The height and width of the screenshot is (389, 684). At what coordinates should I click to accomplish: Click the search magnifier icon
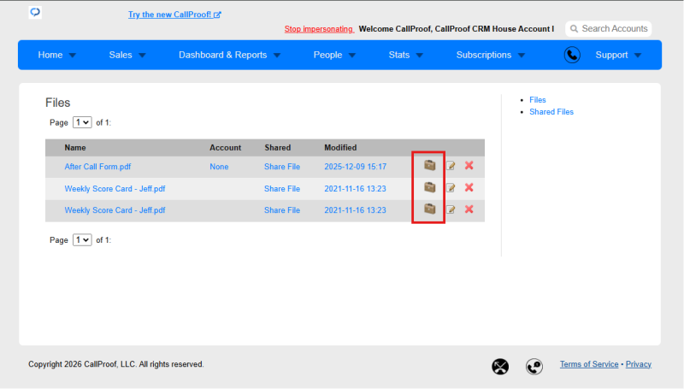tap(574, 29)
